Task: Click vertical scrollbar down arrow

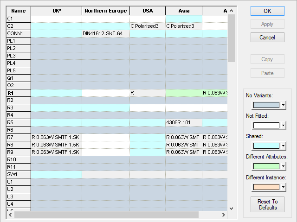Action: coord(231,207)
